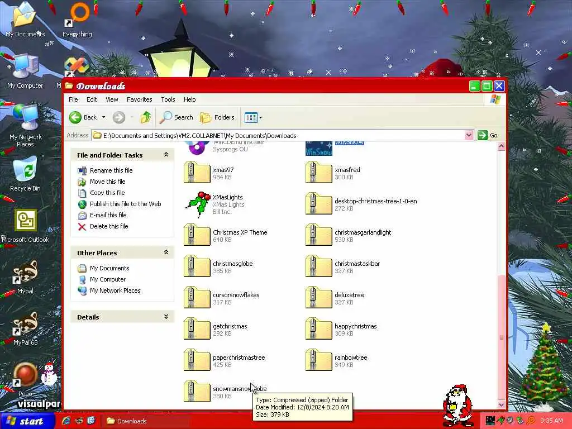Viewport: 572px width, 429px height.
Task: Open the Mypal desktop shortcut
Action: click(x=25, y=277)
